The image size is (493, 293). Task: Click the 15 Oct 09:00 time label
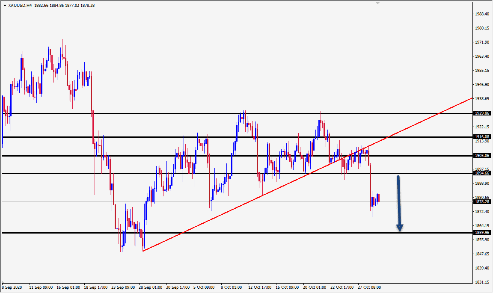[288, 287]
